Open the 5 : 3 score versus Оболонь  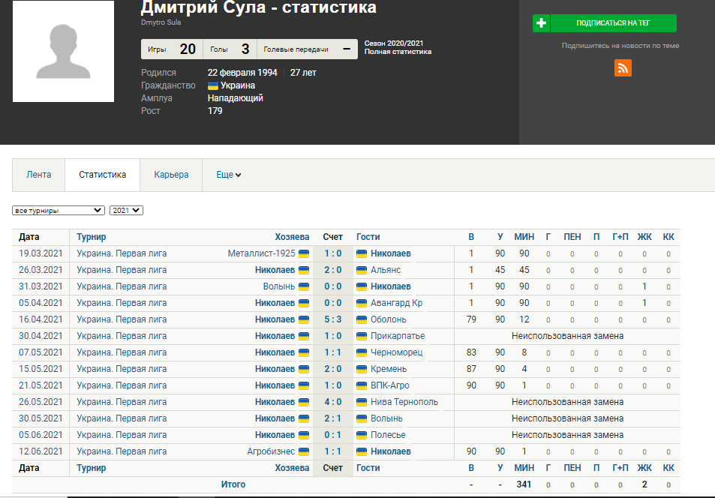[332, 319]
